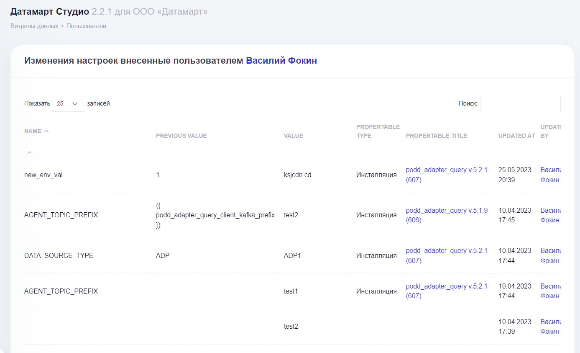Sort the table by UPDATED AT column
The width and height of the screenshot is (580, 353).
click(516, 135)
